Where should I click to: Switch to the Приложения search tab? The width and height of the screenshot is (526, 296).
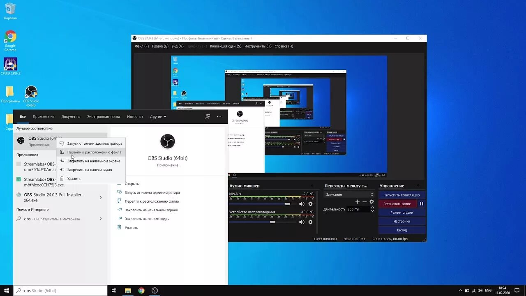pyautogui.click(x=44, y=117)
